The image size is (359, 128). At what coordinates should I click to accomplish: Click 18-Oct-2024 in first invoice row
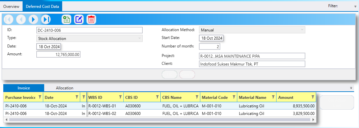pyautogui.click(x=56, y=106)
